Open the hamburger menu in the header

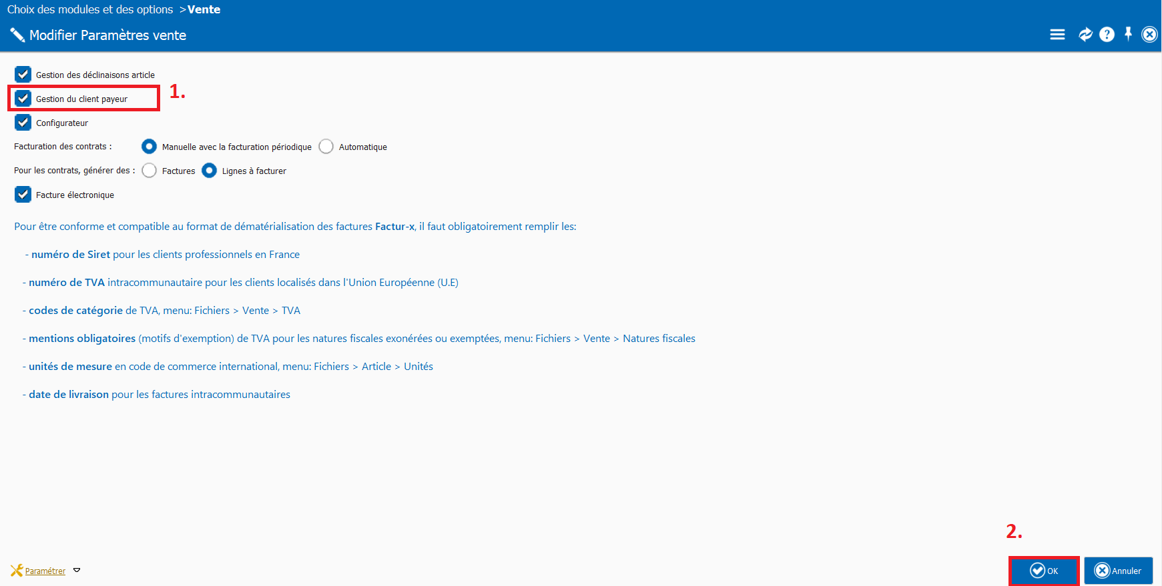[1057, 35]
